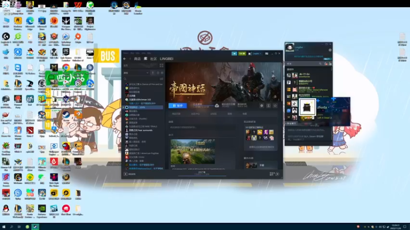410x230 pixels.
Task: Toggle ready-to-play filter icon
Action: click(x=162, y=73)
